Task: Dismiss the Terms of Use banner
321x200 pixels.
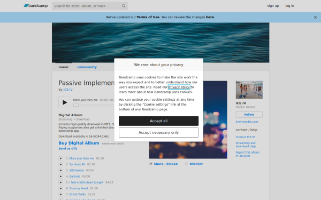Action: click(x=315, y=18)
